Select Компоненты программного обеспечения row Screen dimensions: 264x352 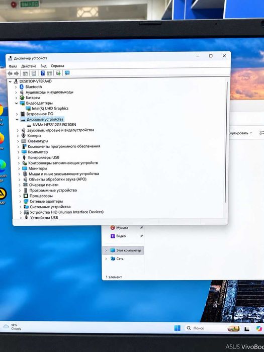[64, 146]
